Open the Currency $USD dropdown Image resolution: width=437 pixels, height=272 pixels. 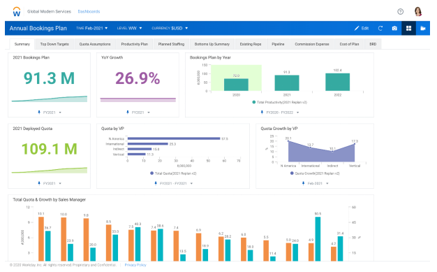coord(170,28)
